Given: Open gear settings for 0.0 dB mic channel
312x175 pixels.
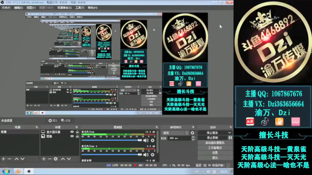Looking at the screenshot, I should click(152, 155).
